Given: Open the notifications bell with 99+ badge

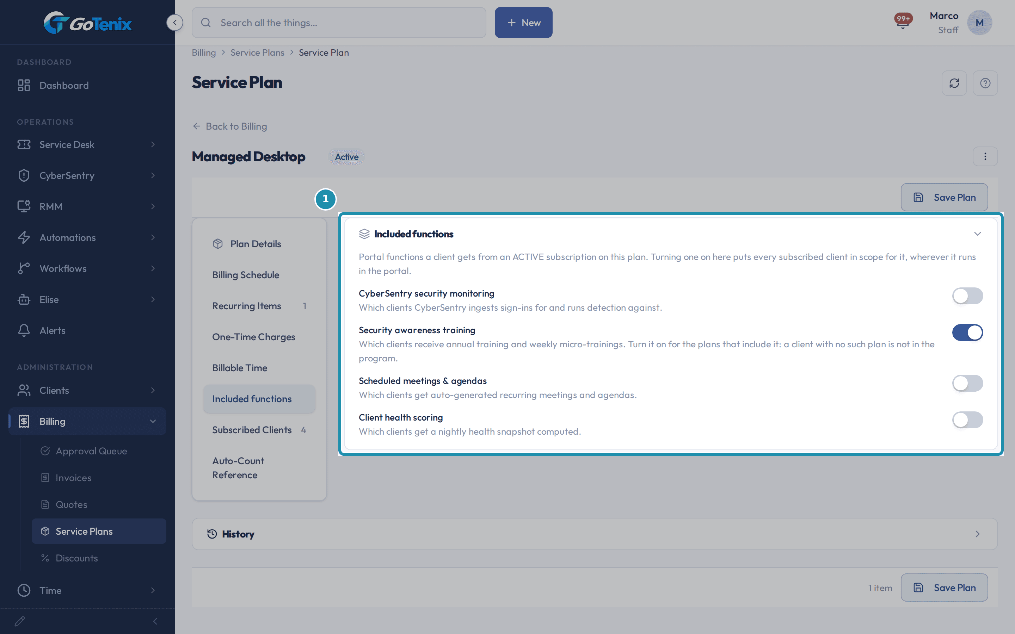Looking at the screenshot, I should click(x=903, y=21).
